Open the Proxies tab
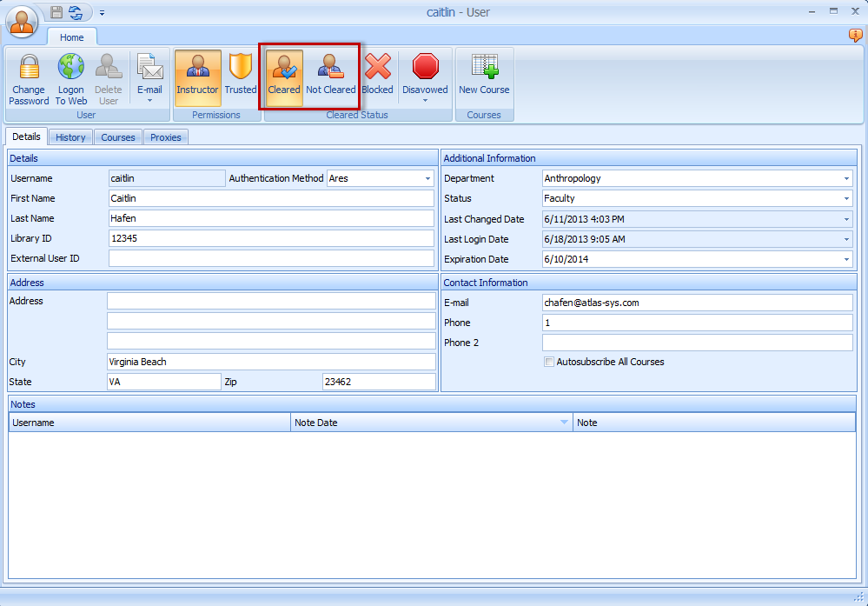 pos(165,137)
